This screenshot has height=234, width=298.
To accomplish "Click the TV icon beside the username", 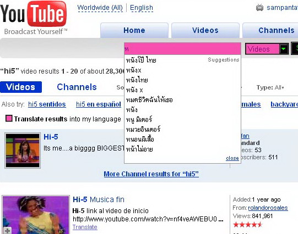I will coord(259,8).
